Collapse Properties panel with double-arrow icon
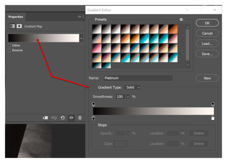This screenshot has height=163, width=227. tap(80, 17)
